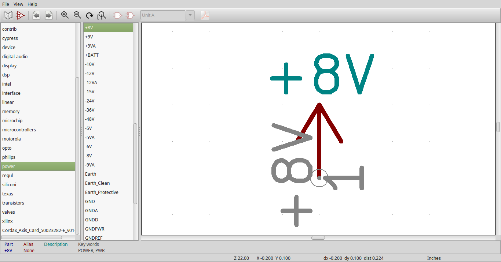Select the Earth_Clean component

coord(108,183)
